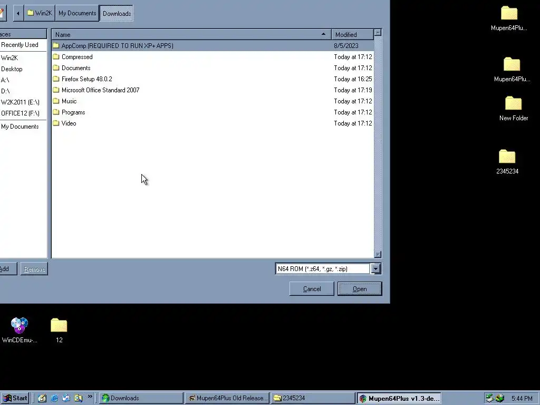
Task: Sort files by Modified column header
Action: tap(352, 34)
